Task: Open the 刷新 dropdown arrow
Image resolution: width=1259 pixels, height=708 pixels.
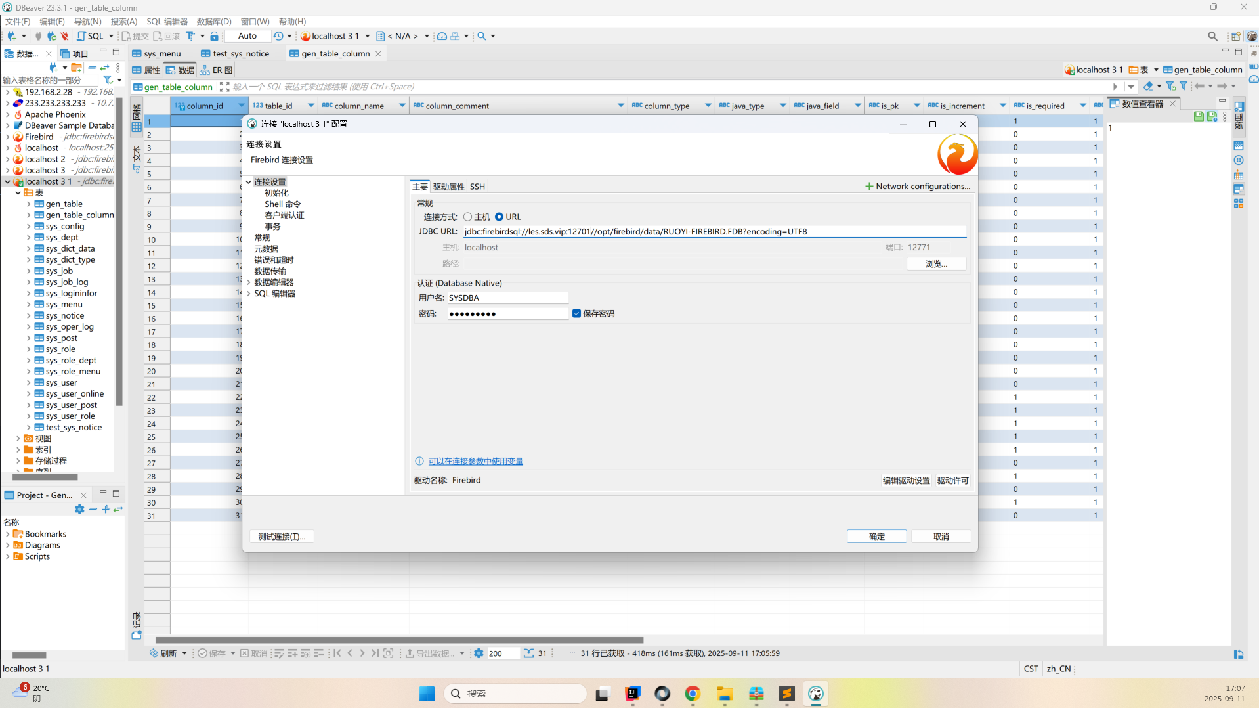Action: click(x=184, y=653)
